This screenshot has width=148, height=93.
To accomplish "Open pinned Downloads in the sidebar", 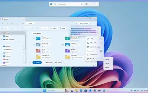I will (7, 49).
